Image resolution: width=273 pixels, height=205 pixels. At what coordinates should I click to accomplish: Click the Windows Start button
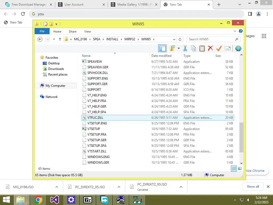click(6, 200)
